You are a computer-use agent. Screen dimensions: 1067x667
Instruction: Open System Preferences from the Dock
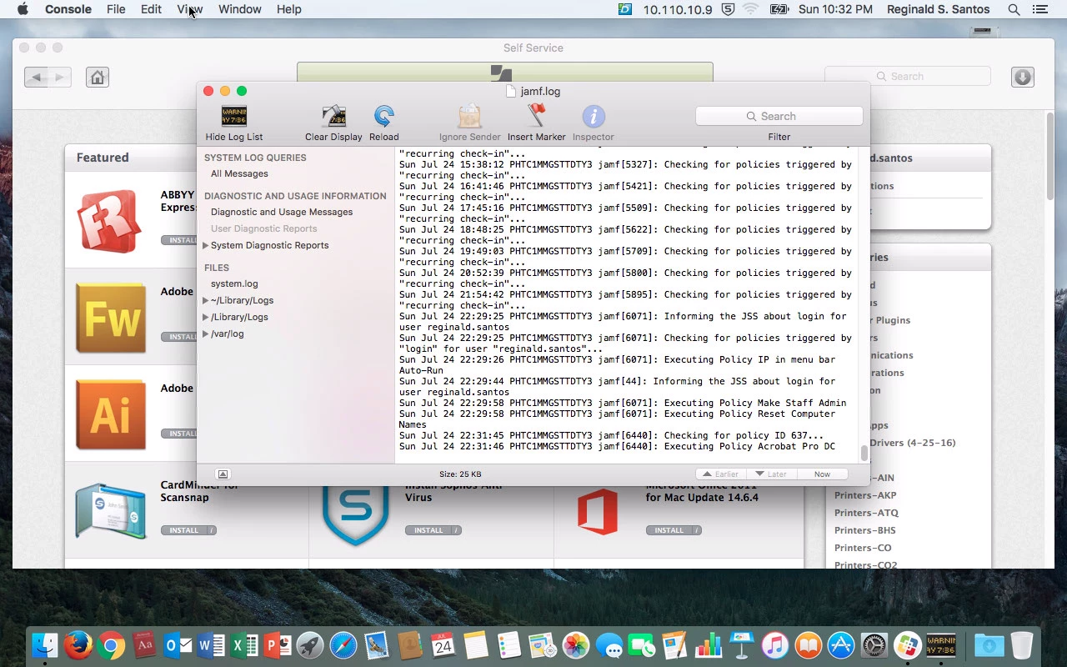pyautogui.click(x=874, y=645)
